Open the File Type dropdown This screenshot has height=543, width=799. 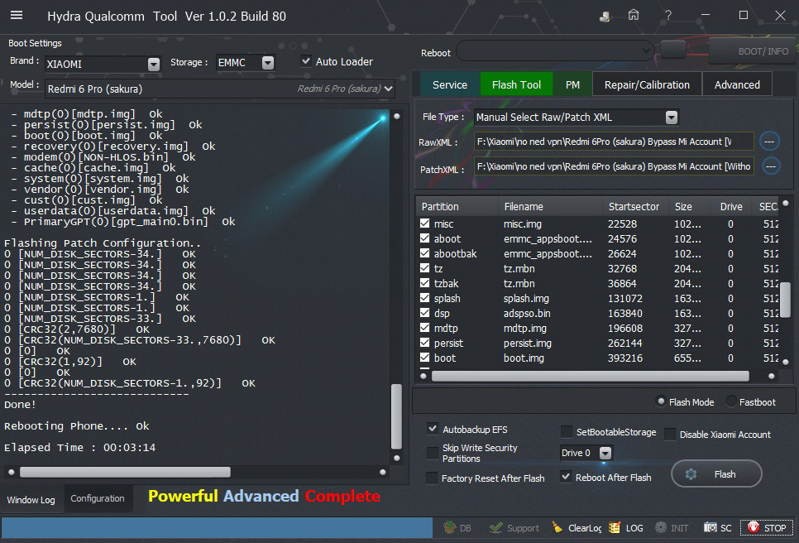[x=672, y=118]
